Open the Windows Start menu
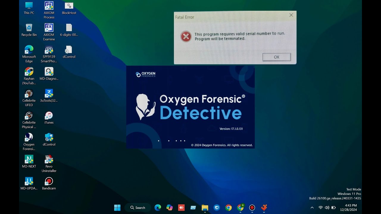Screen dimensions: 381x214 (117, 207)
